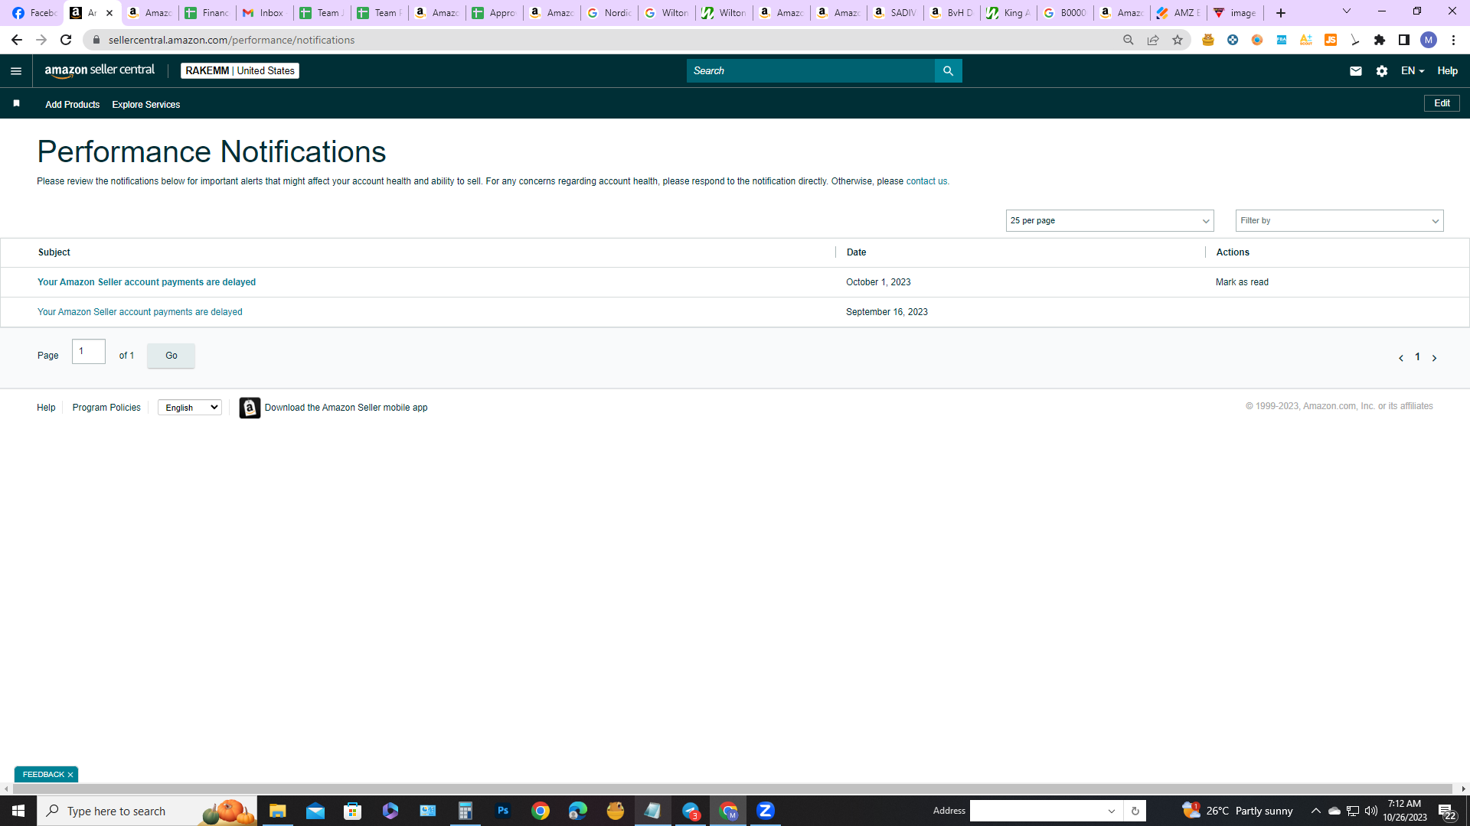The image size is (1470, 826).
Task: Click the search magnifier button
Action: click(x=948, y=71)
